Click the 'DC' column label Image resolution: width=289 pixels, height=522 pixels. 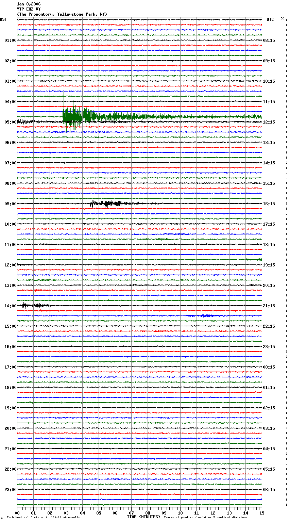coord(282,18)
